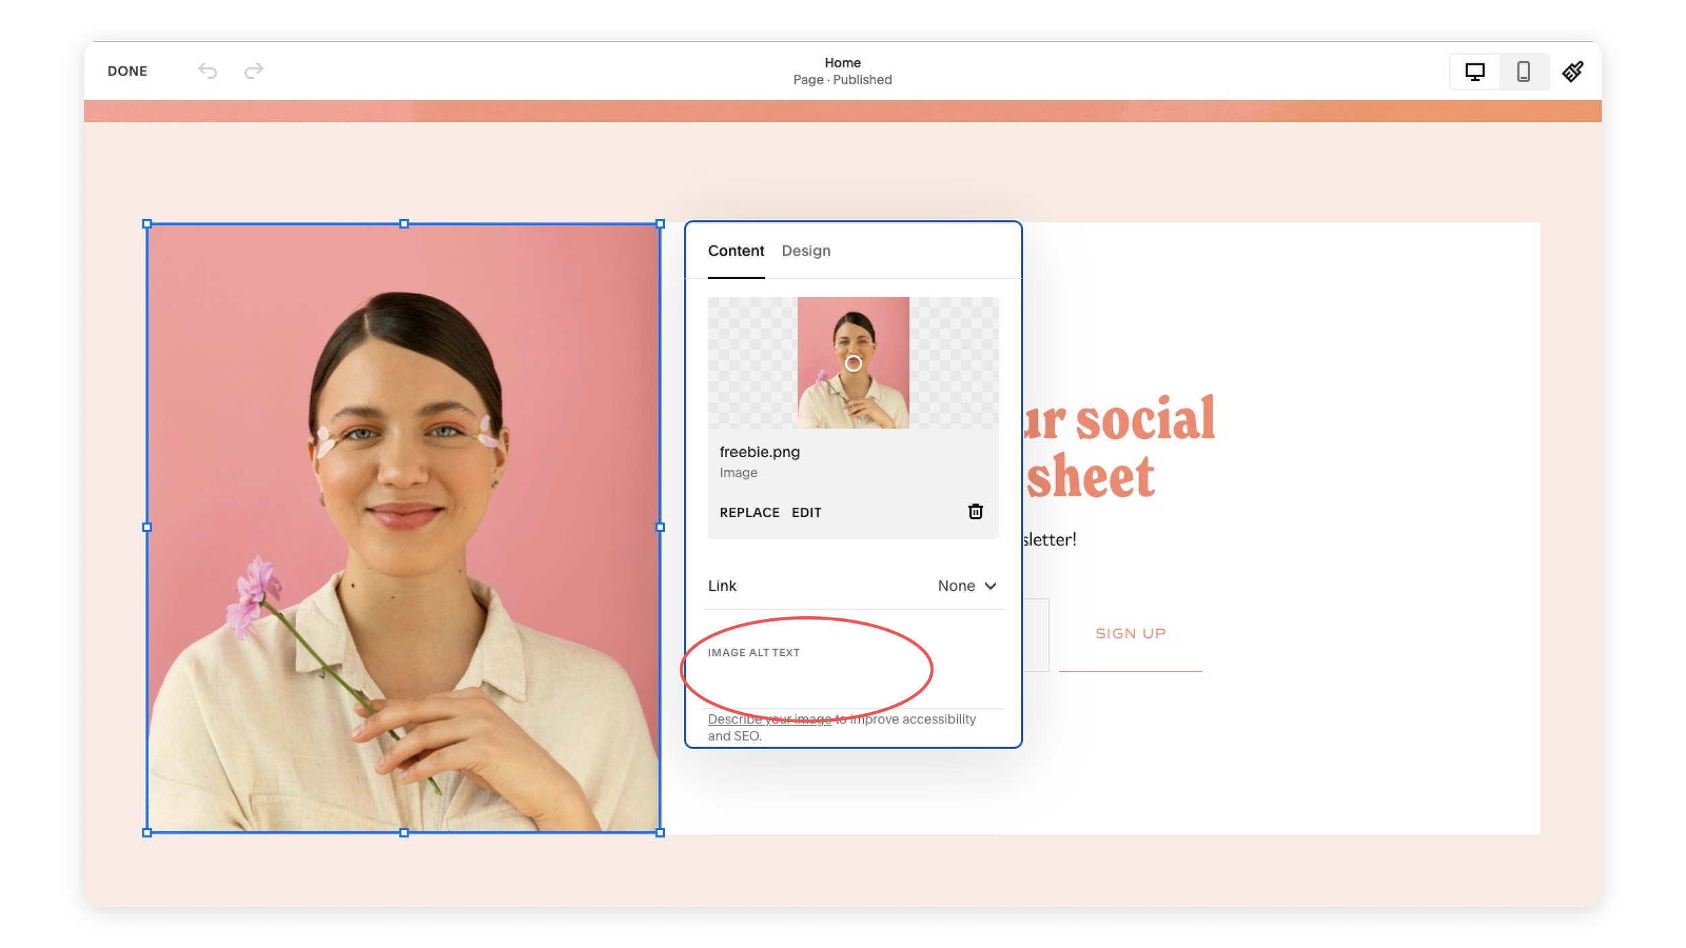
Task: Switch to desktop preview mode
Action: tap(1474, 71)
